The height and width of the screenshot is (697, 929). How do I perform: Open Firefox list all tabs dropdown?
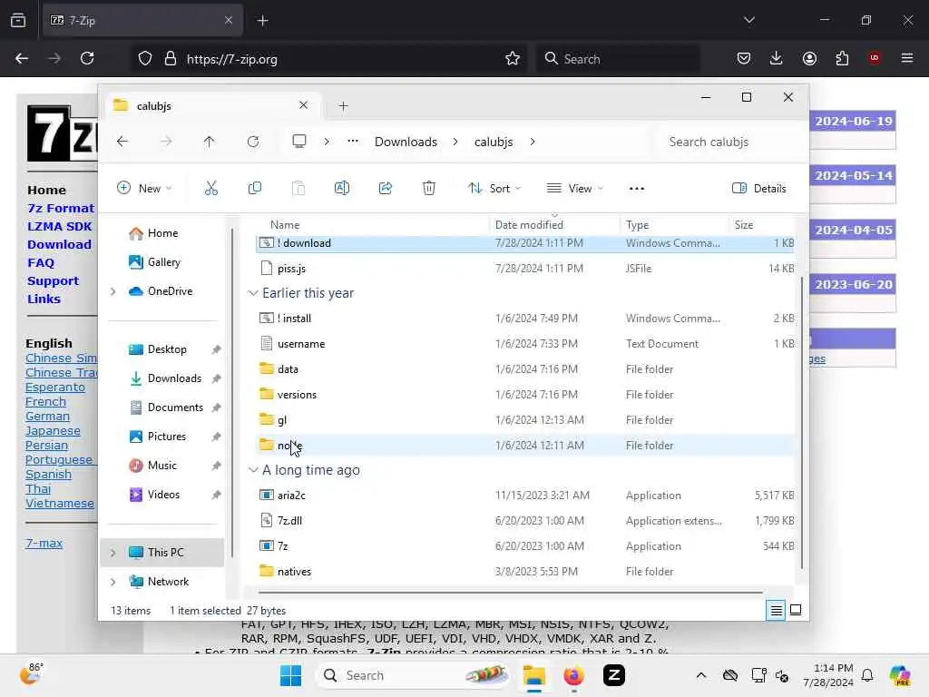(x=748, y=20)
